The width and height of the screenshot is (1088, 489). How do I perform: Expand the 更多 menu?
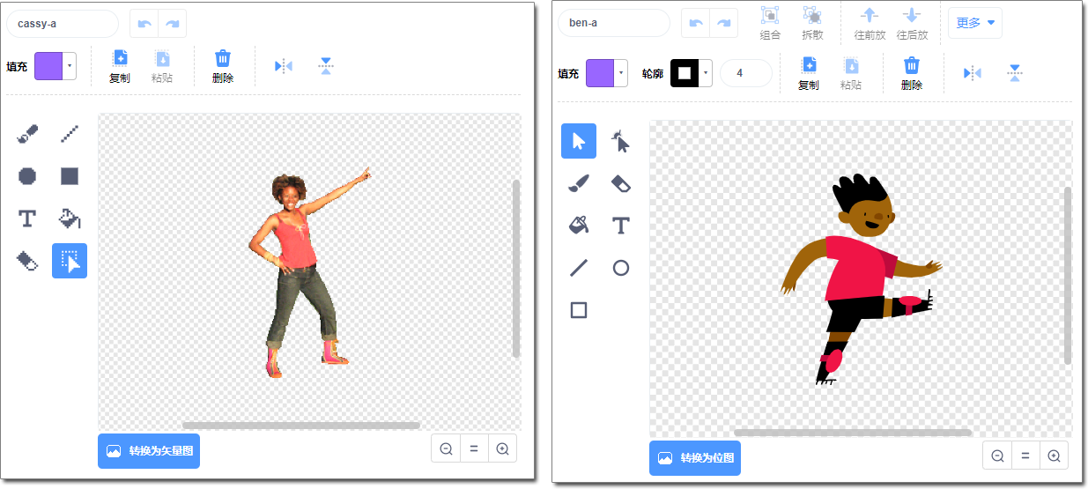coord(975,23)
